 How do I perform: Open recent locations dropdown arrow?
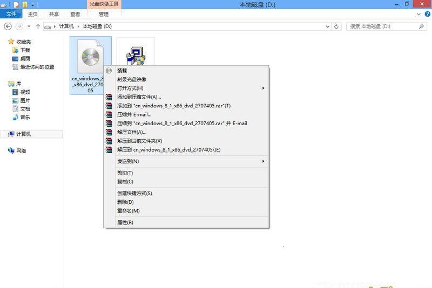tap(29, 26)
